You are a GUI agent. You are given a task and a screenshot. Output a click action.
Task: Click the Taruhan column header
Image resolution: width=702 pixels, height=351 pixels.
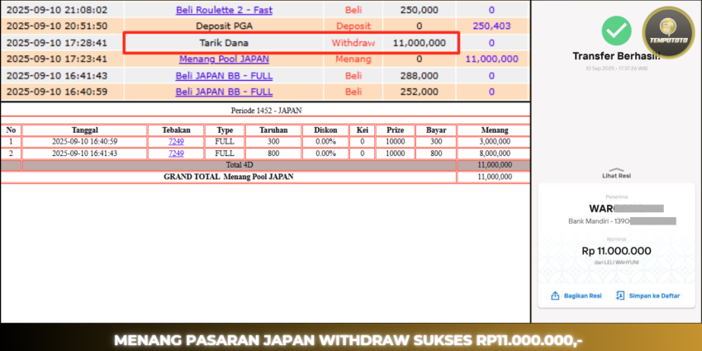273,130
